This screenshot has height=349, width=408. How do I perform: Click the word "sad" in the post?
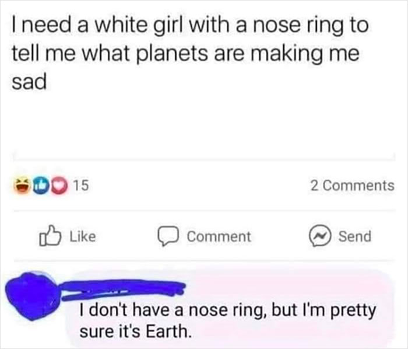[x=29, y=82]
